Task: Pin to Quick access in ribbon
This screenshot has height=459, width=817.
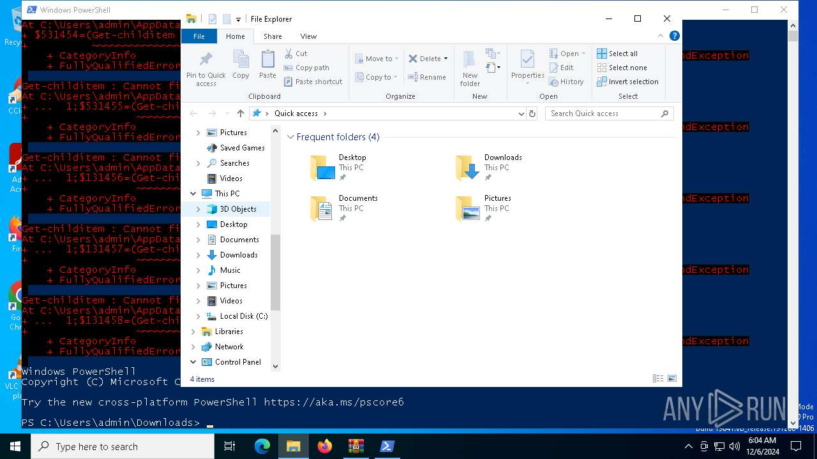Action: [x=206, y=69]
